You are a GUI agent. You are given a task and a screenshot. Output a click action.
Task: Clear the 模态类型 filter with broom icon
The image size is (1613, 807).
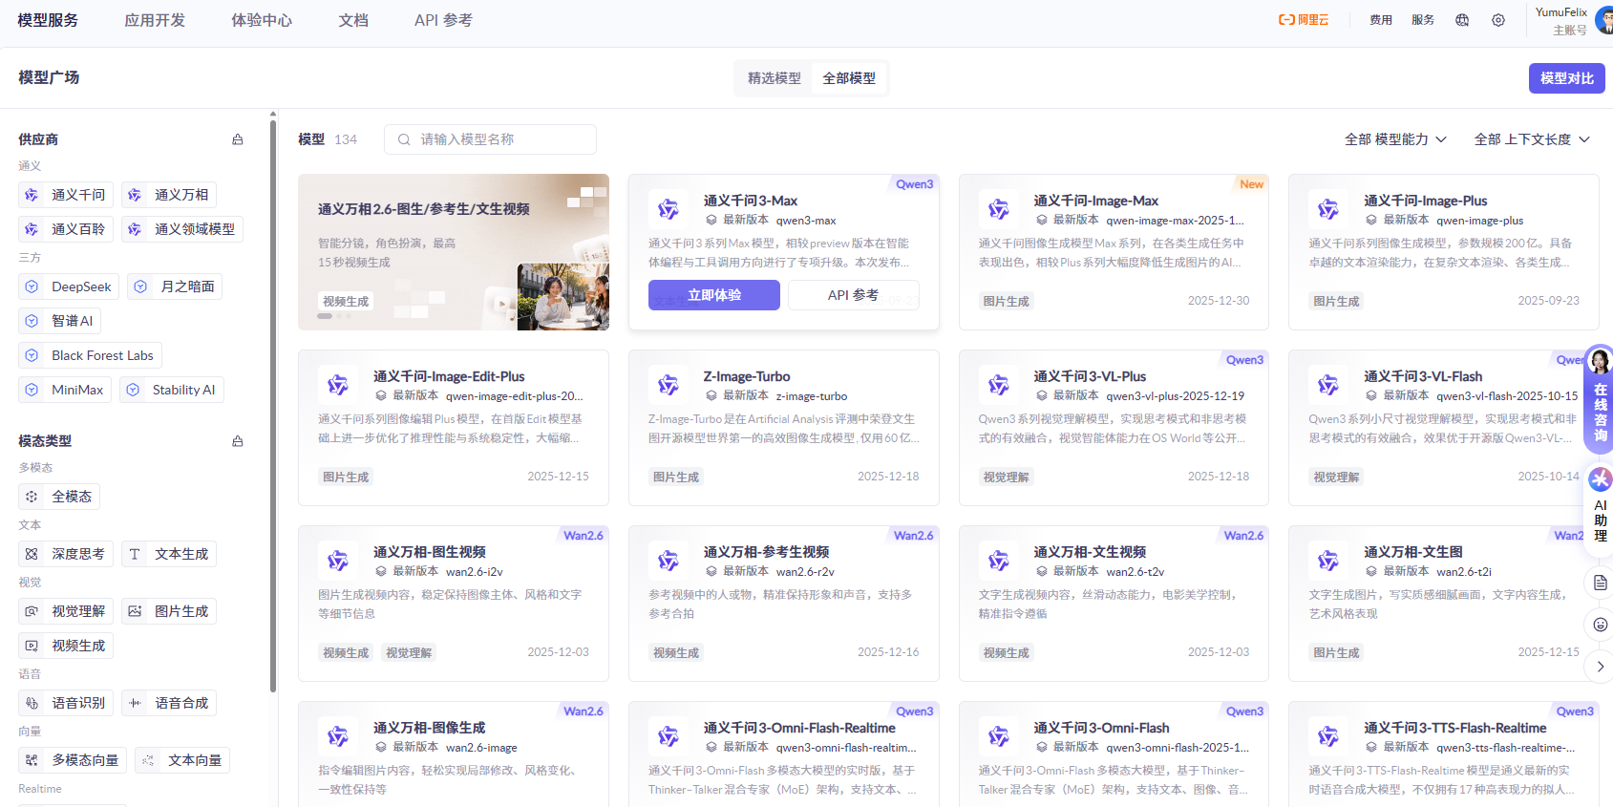coord(238,441)
